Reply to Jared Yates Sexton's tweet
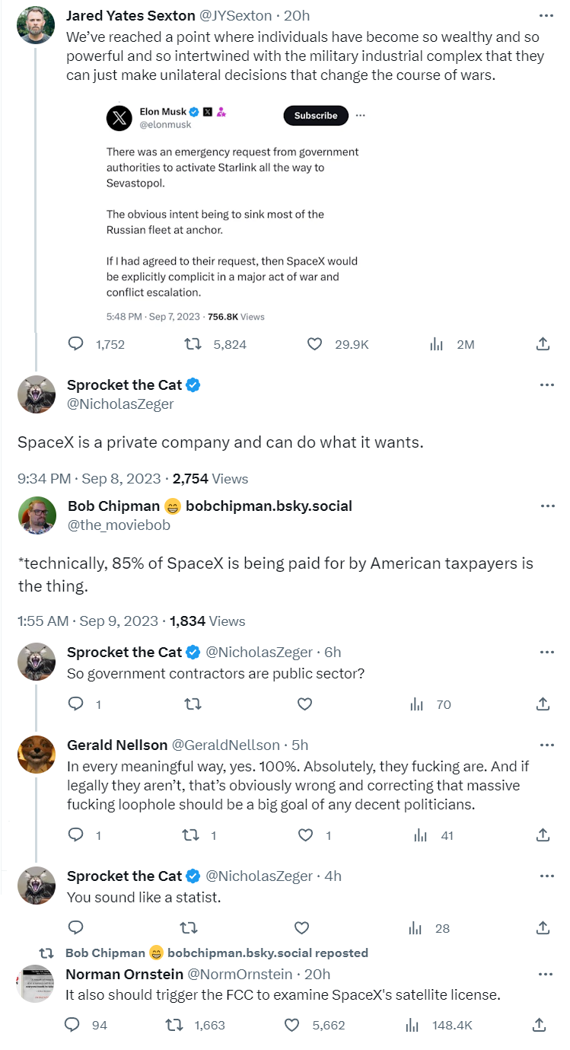This screenshot has width=570, height=1050. coord(76,344)
